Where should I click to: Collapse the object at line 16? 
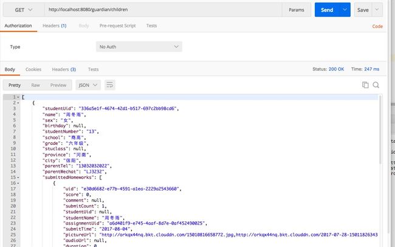point(18,183)
